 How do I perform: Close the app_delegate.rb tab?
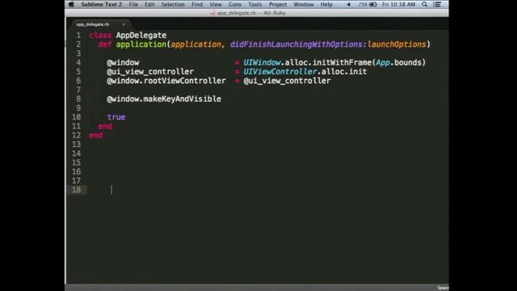tap(124, 24)
